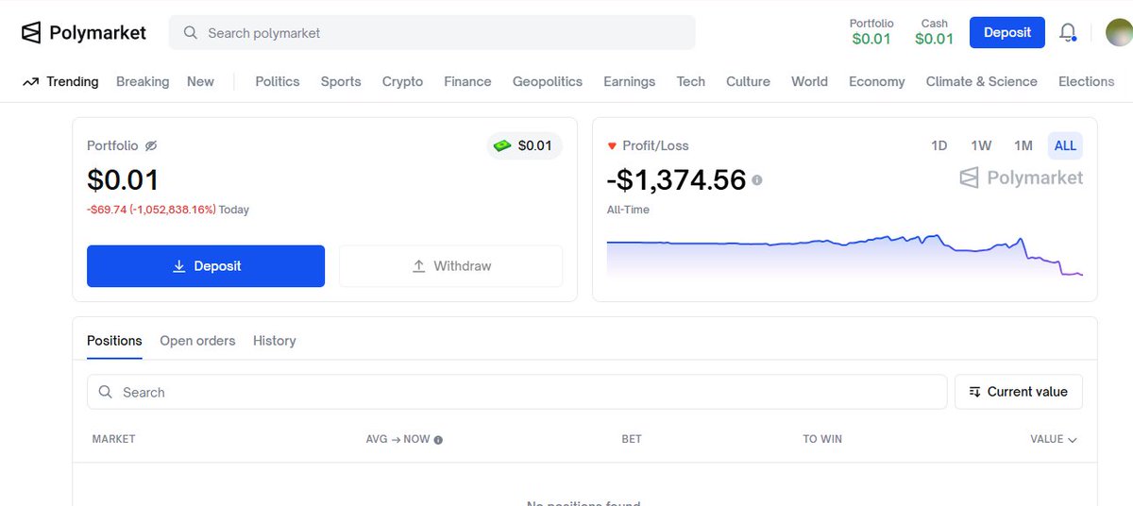Click the Profit/Loss info icon
1133x506 pixels.
(757, 179)
